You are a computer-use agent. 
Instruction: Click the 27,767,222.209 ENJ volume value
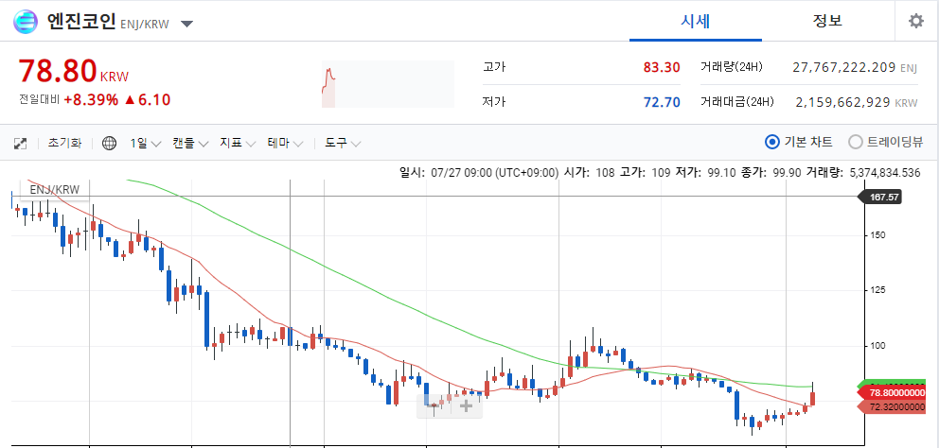[x=855, y=68]
